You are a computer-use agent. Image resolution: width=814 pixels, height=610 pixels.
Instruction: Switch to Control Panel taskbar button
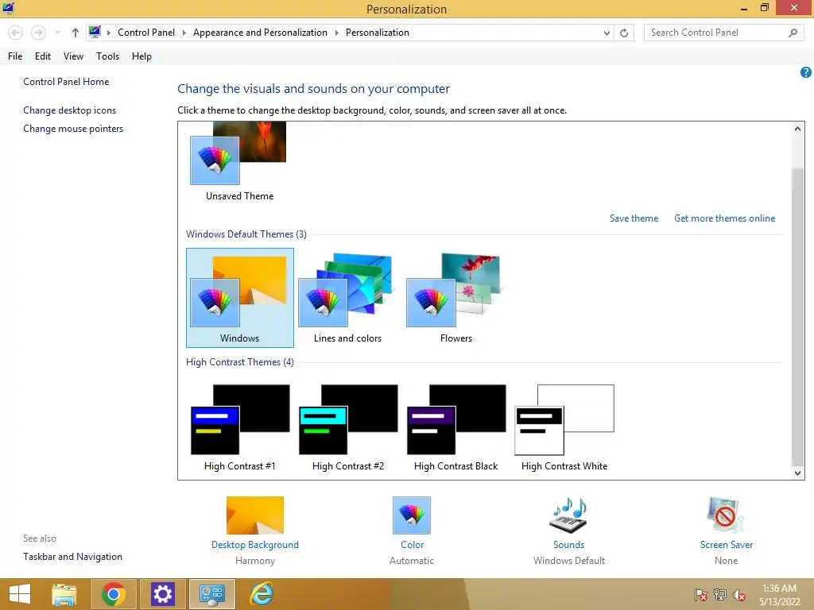tap(211, 594)
